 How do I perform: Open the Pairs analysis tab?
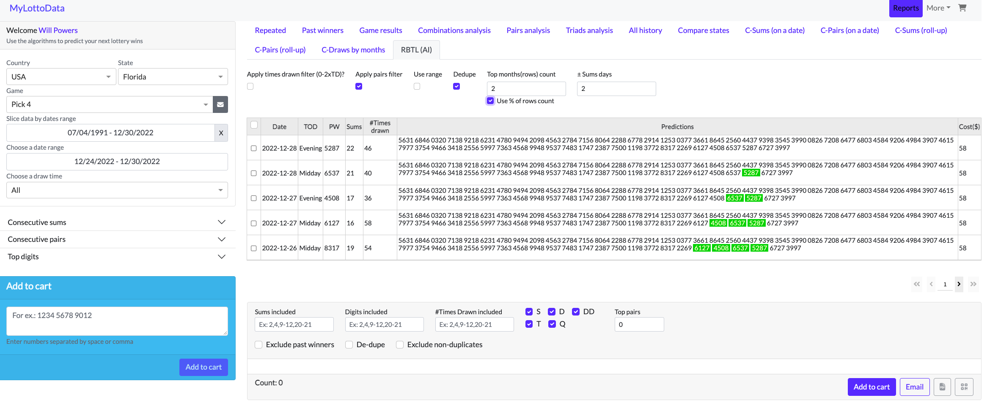coord(528,30)
